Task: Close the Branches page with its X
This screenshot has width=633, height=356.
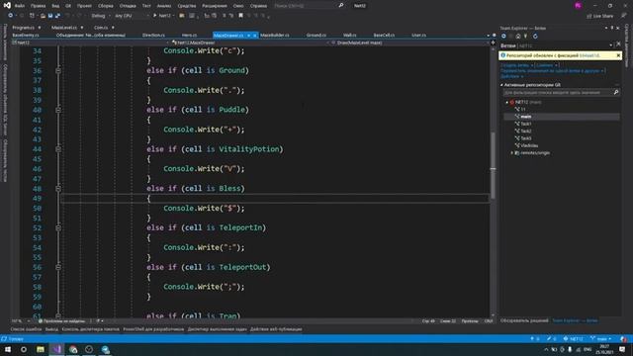Action: (x=618, y=44)
